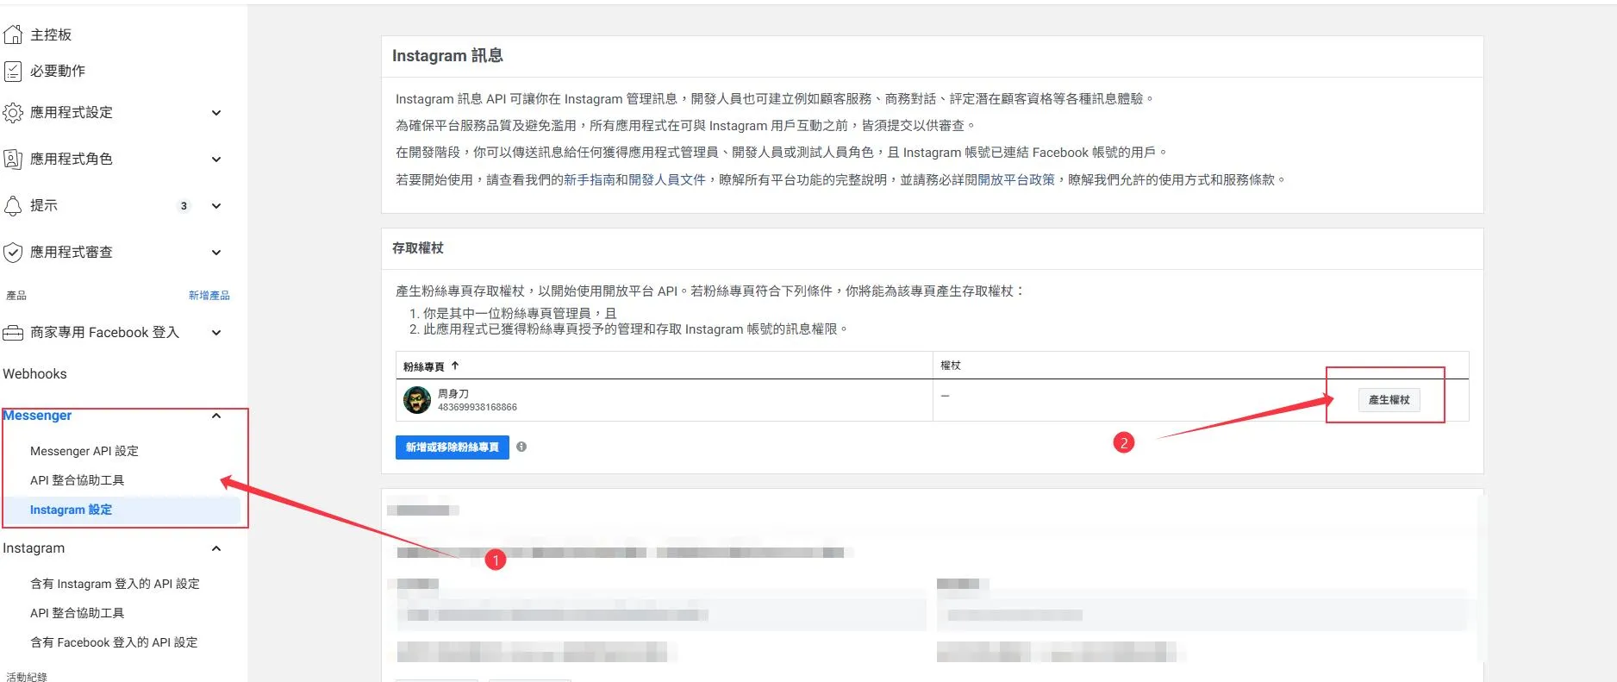Open API 整合協助工具 under Messenger

pyautogui.click(x=78, y=480)
